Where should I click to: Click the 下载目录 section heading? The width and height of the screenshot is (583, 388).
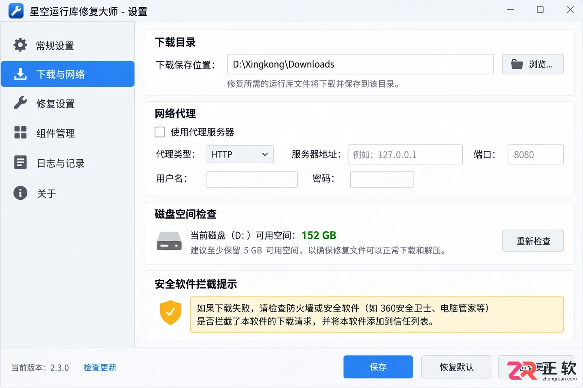pos(175,42)
